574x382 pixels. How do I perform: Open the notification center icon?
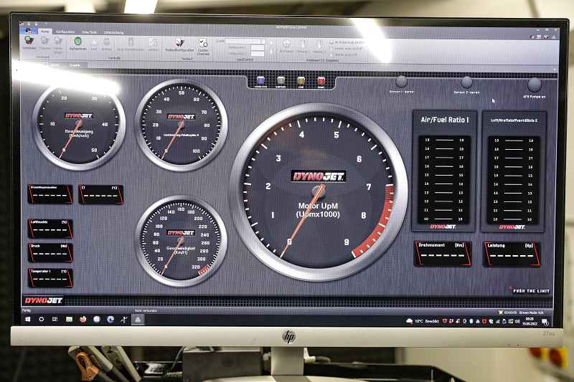[x=545, y=322]
